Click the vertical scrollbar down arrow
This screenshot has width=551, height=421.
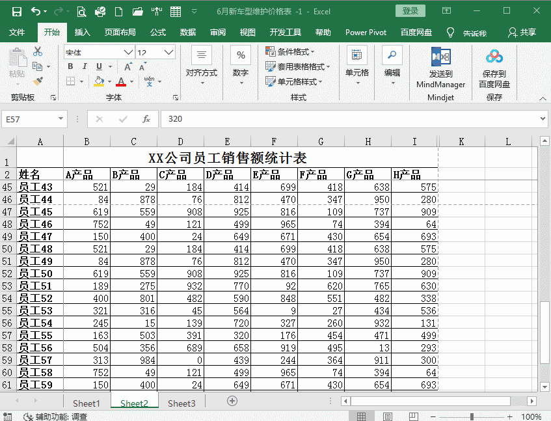(x=544, y=387)
